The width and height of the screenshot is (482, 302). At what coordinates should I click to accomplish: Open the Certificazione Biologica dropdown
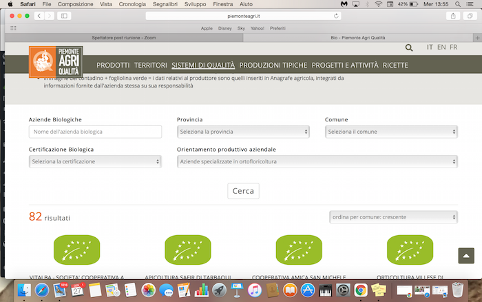click(x=95, y=161)
